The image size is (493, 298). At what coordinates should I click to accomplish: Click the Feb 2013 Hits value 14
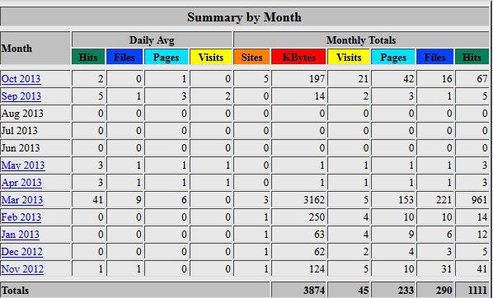coord(482,217)
